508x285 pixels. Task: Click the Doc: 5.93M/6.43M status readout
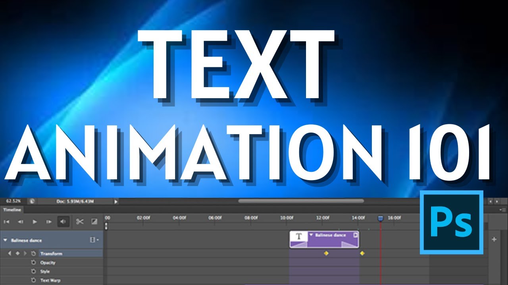coord(75,201)
